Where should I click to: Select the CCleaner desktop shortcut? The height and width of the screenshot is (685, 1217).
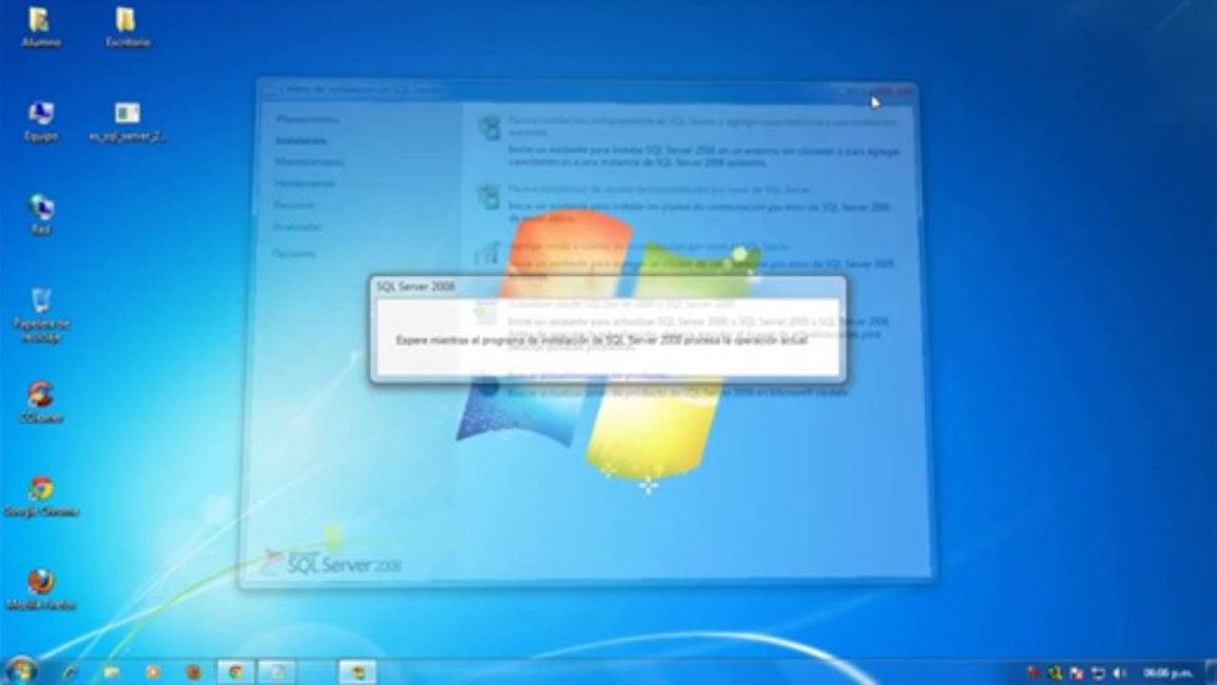coord(41,401)
